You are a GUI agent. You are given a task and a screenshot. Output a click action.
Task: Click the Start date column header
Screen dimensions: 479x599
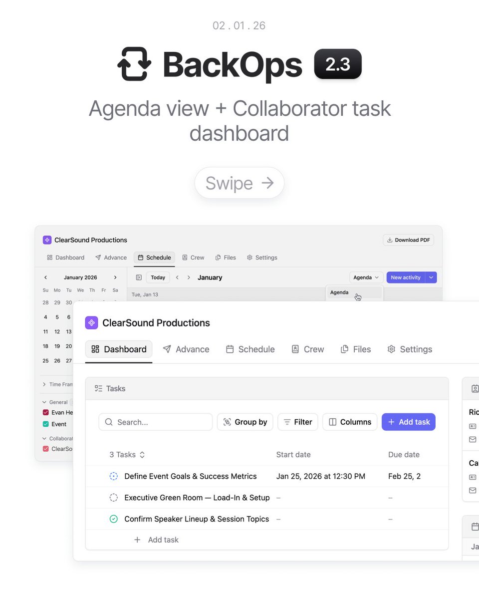[293, 455]
